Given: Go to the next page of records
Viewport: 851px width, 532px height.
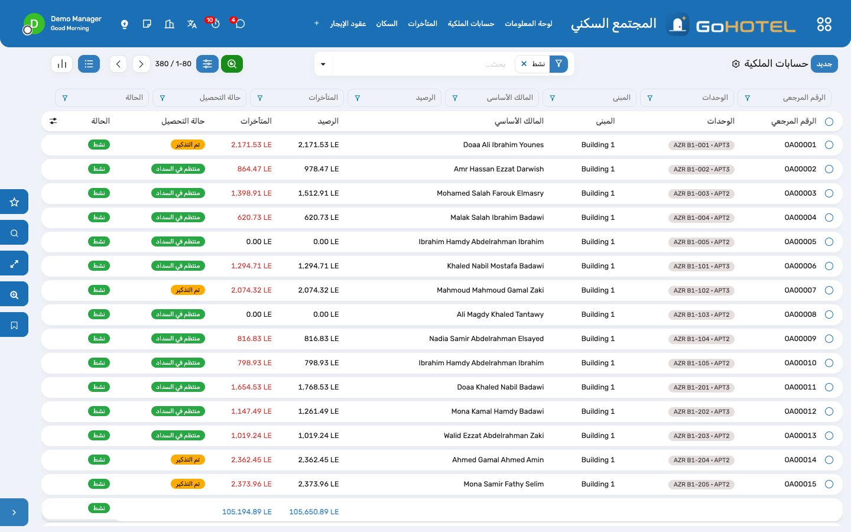Looking at the screenshot, I should (x=141, y=64).
